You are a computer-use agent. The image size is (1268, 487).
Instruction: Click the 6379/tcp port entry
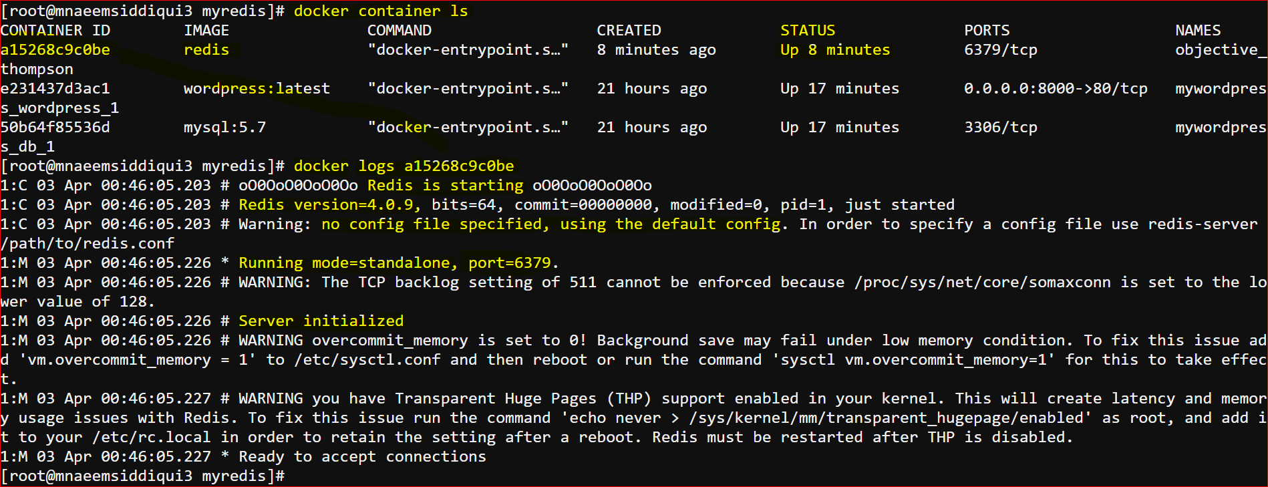(x=1001, y=49)
